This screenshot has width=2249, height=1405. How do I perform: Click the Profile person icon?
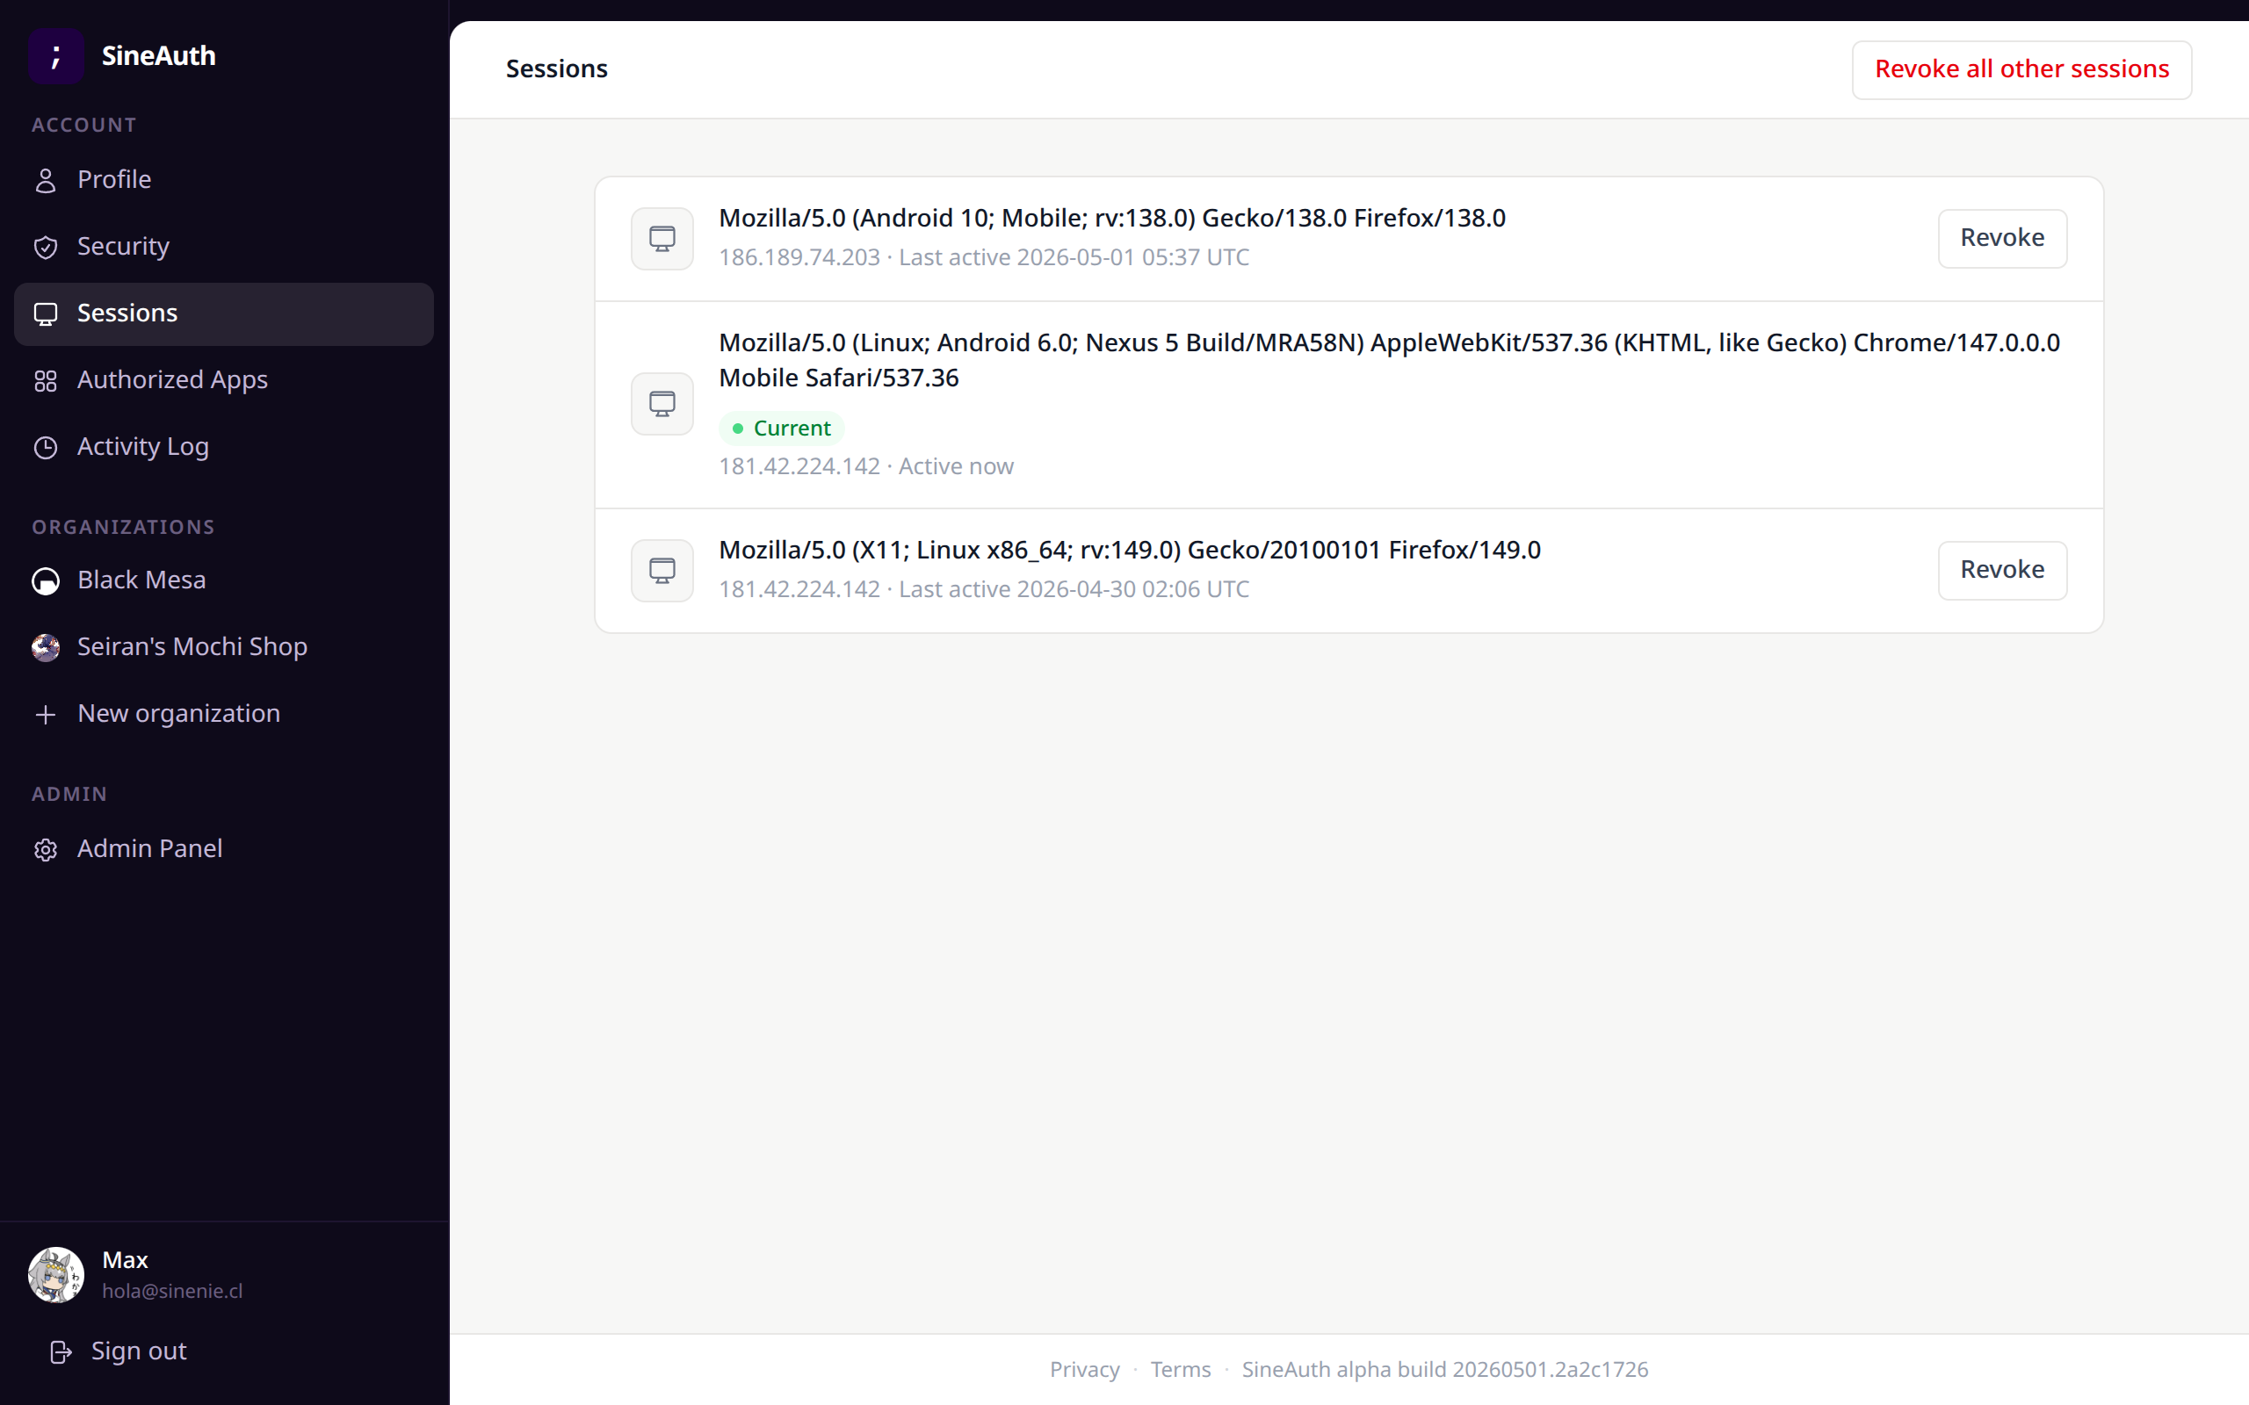46,180
